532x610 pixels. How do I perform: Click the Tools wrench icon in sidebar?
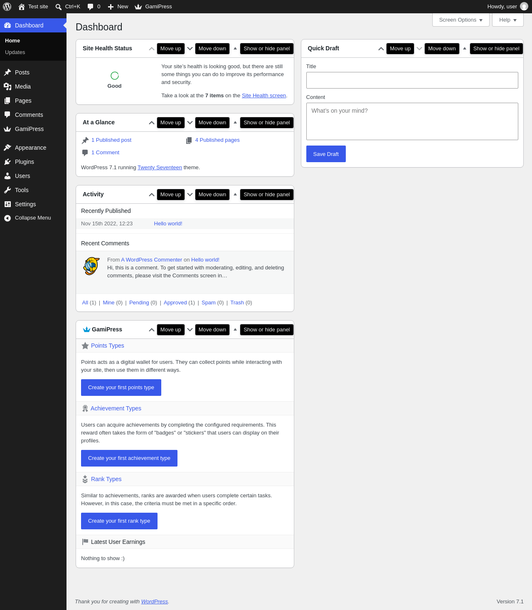click(x=7, y=190)
